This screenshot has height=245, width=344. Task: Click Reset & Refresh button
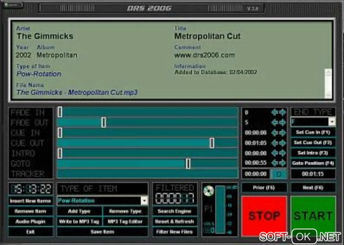click(x=175, y=221)
